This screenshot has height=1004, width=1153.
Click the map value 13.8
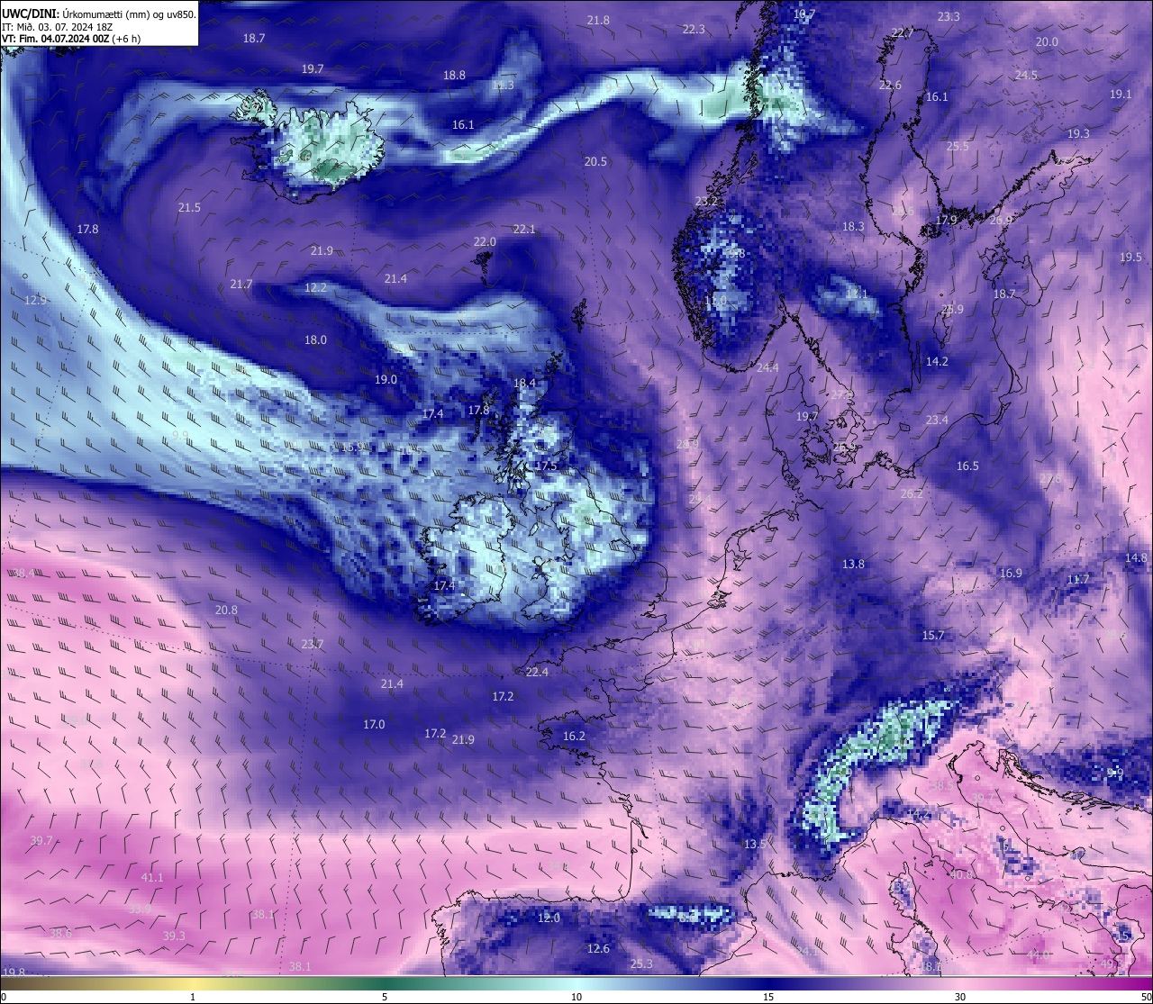click(x=853, y=564)
